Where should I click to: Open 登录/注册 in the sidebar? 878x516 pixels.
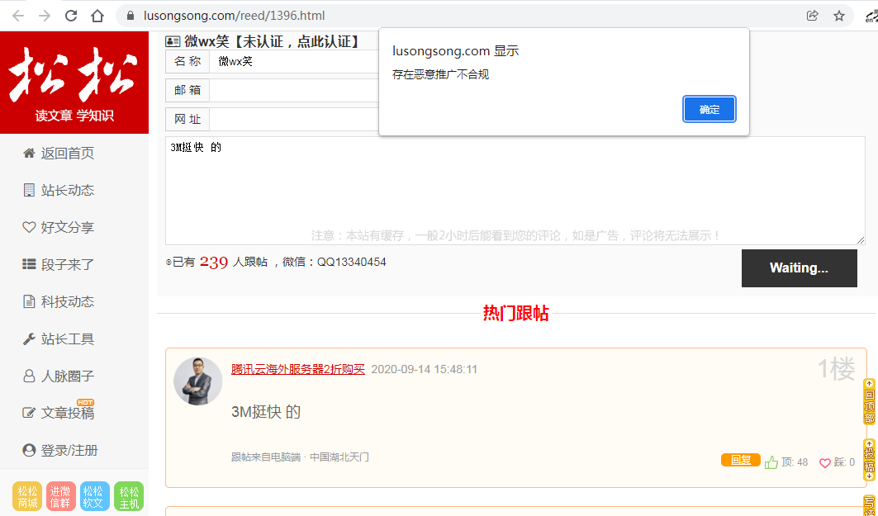pos(60,451)
